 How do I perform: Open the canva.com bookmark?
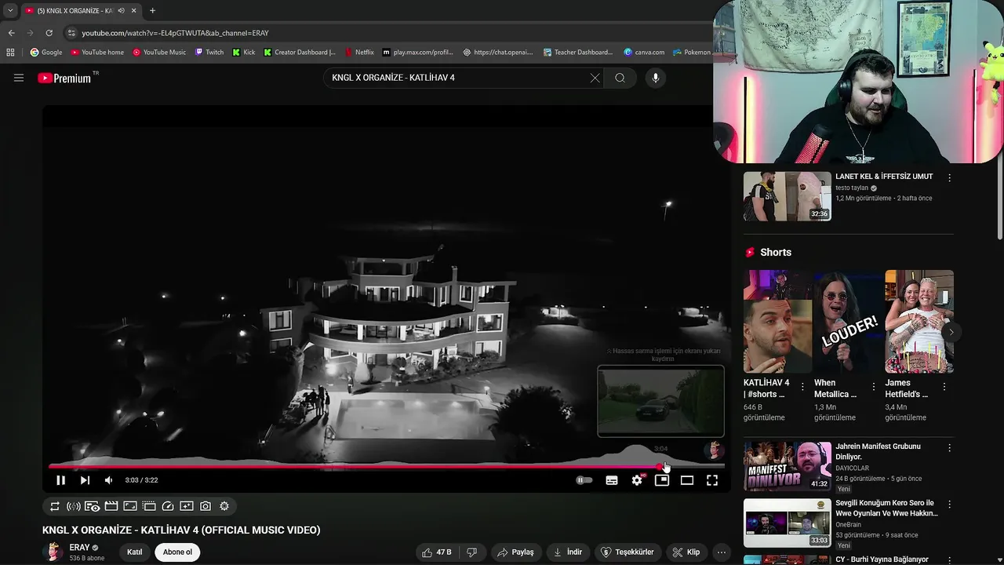644,53
